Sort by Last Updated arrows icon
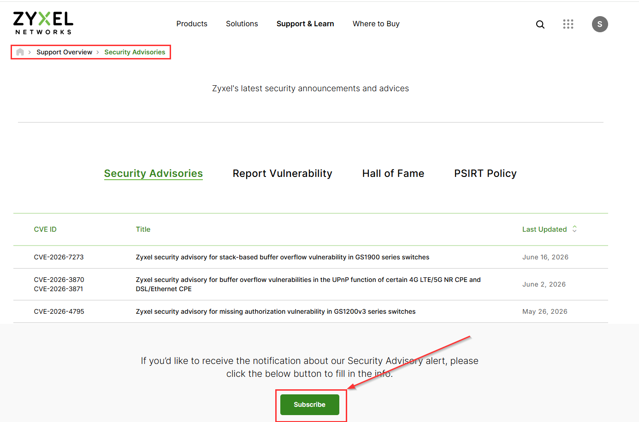 coord(574,229)
